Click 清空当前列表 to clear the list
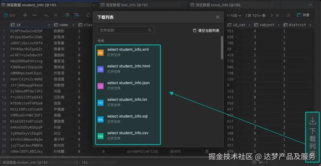 [206, 31]
